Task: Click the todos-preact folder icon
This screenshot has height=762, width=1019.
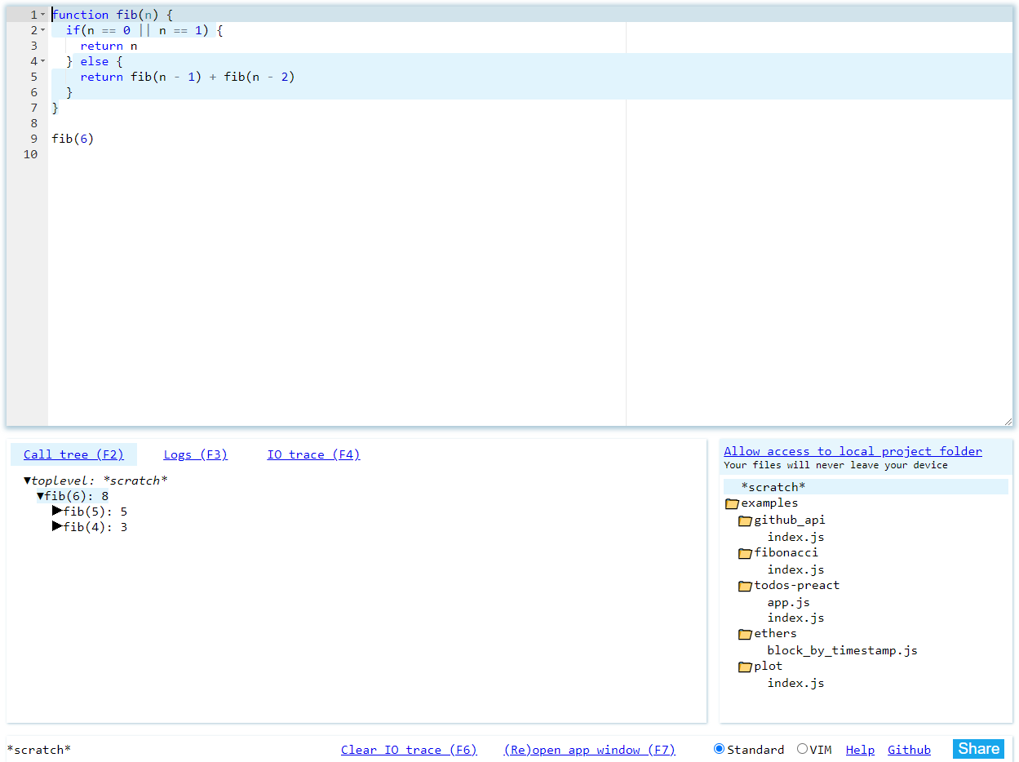Action: [745, 586]
